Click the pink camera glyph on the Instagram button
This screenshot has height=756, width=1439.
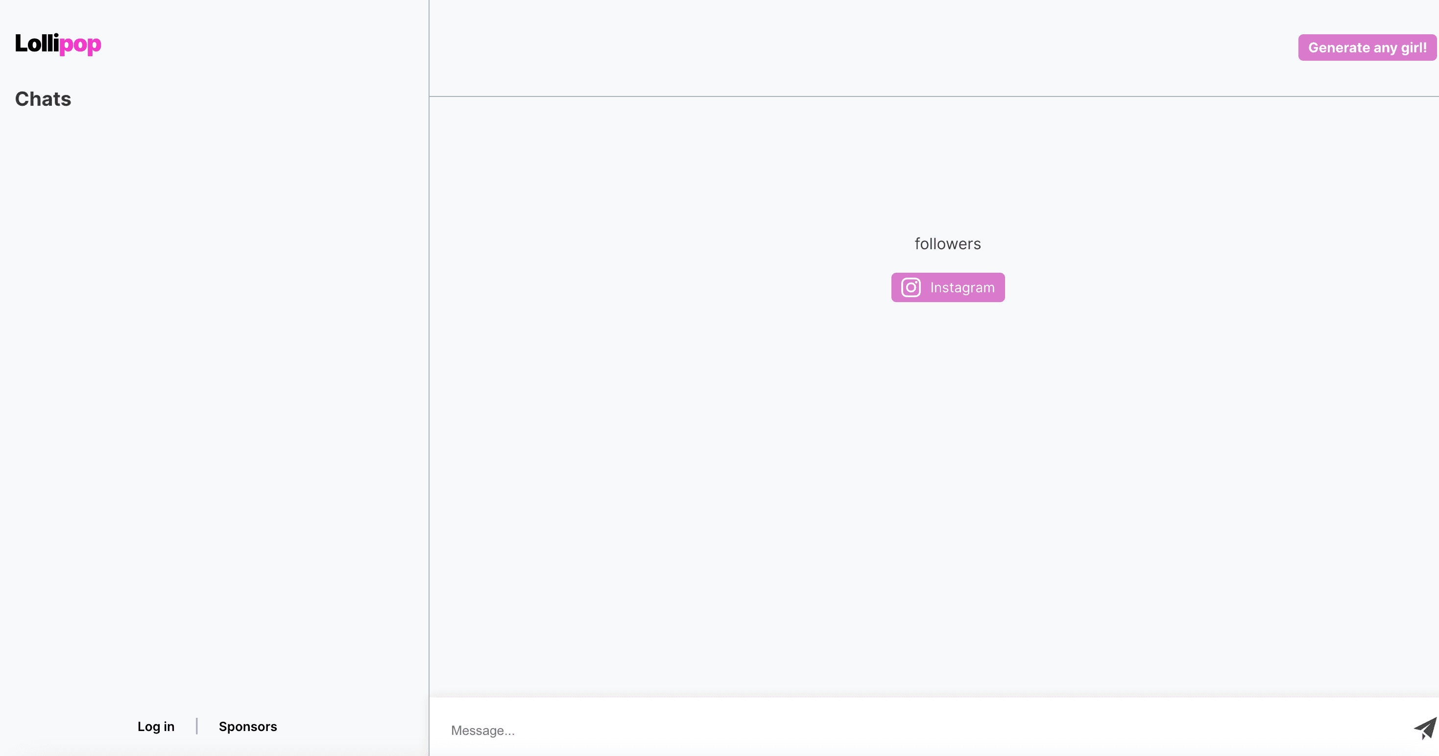[910, 287]
